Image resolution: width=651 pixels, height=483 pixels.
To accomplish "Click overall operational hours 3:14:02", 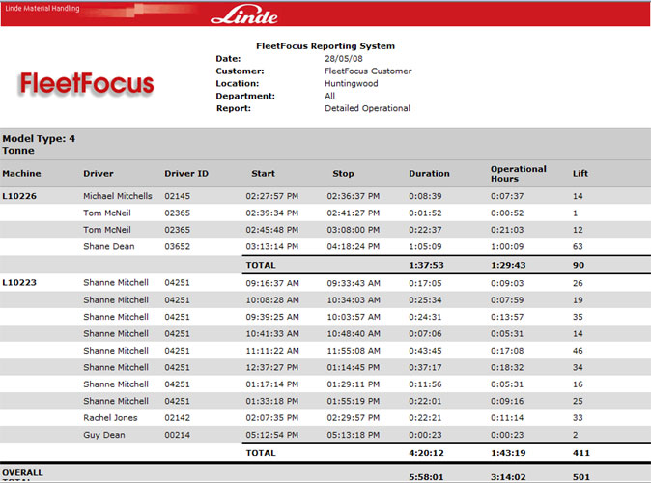I will coord(508,477).
